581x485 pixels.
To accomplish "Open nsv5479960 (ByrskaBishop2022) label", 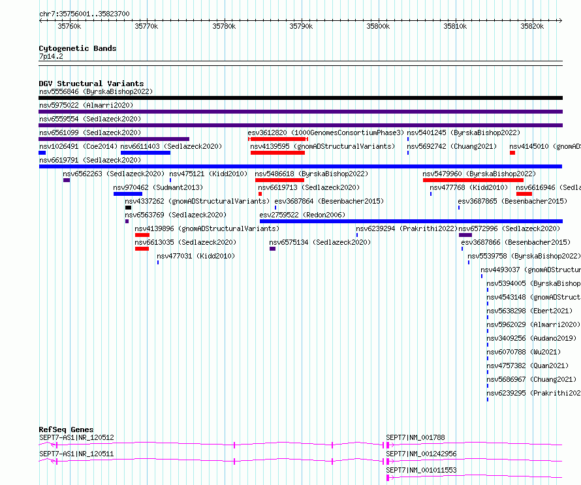I will coord(479,174).
